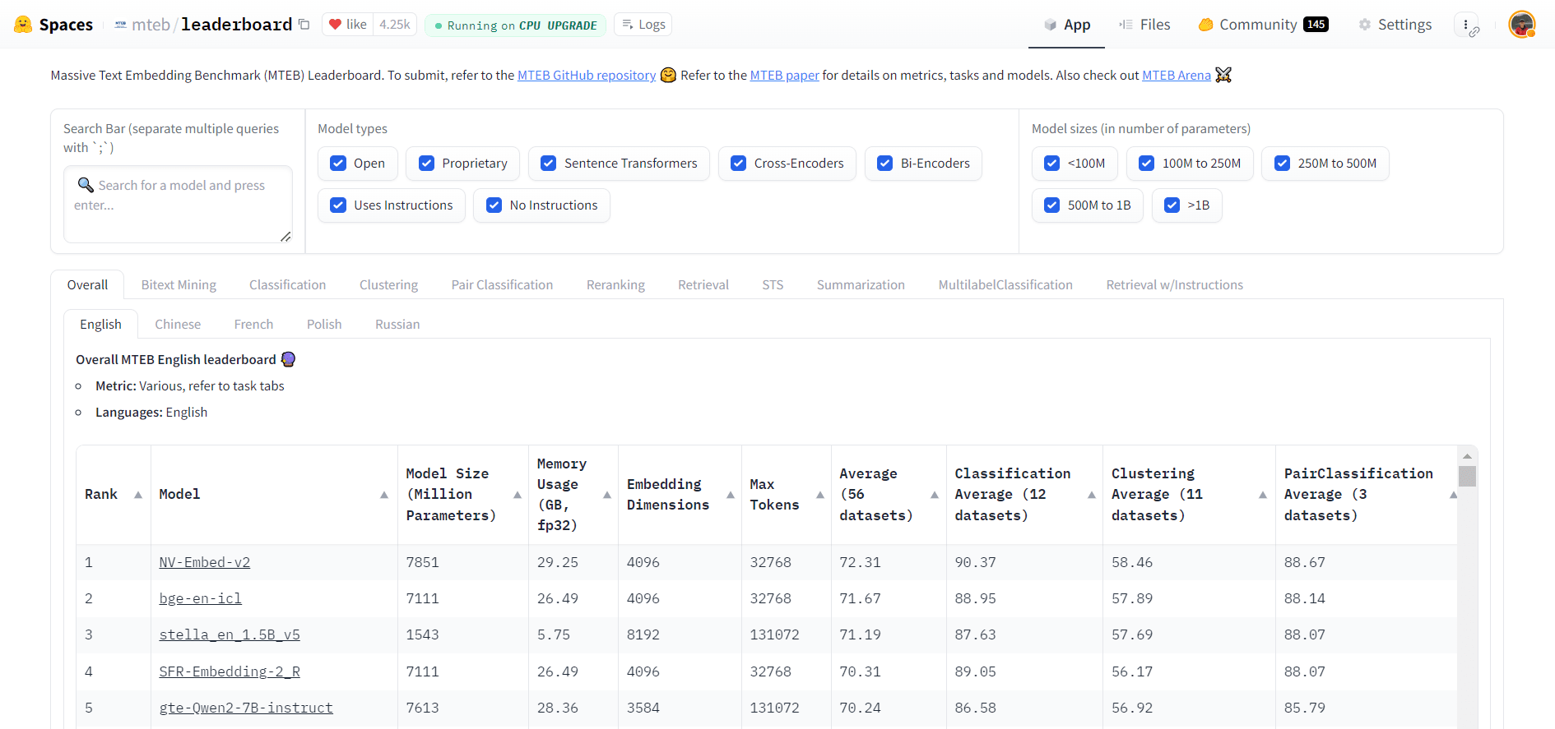The height and width of the screenshot is (729, 1555).
Task: Switch to the Retrieval tab
Action: (x=703, y=285)
